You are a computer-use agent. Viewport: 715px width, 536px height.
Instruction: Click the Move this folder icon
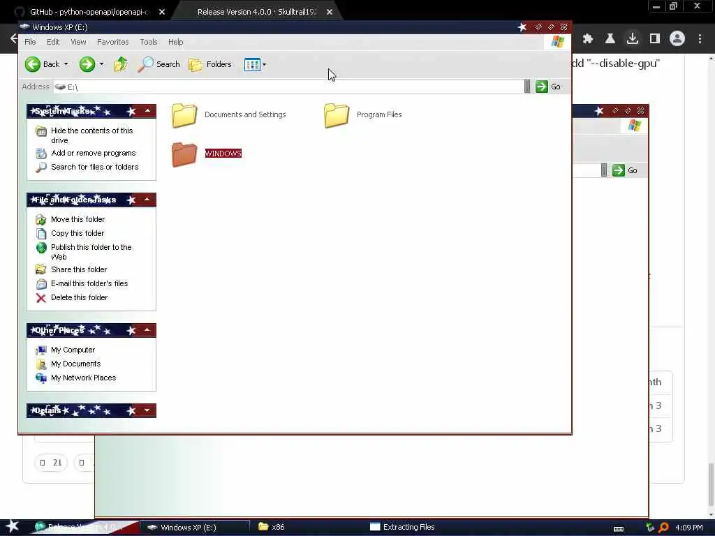pos(41,220)
